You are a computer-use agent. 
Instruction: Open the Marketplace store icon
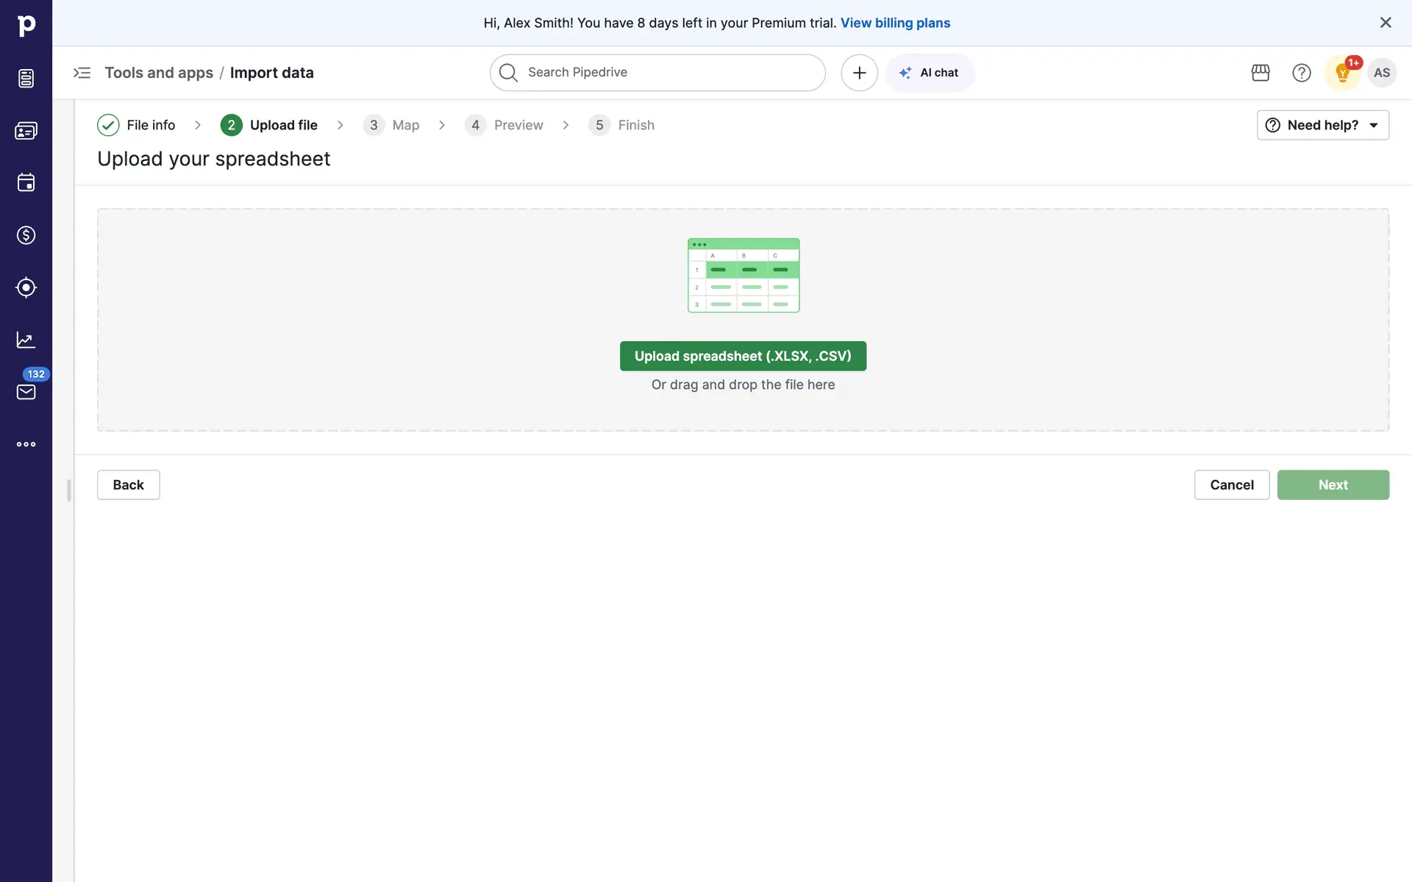point(1261,73)
